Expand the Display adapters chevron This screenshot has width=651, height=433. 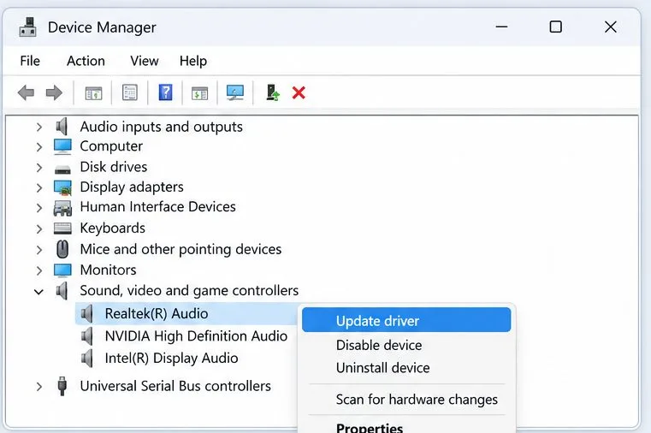pyautogui.click(x=39, y=187)
